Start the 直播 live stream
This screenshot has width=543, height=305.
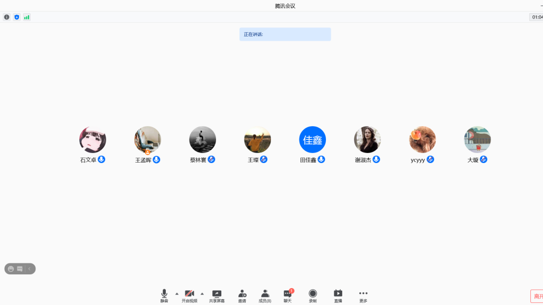pos(338,295)
